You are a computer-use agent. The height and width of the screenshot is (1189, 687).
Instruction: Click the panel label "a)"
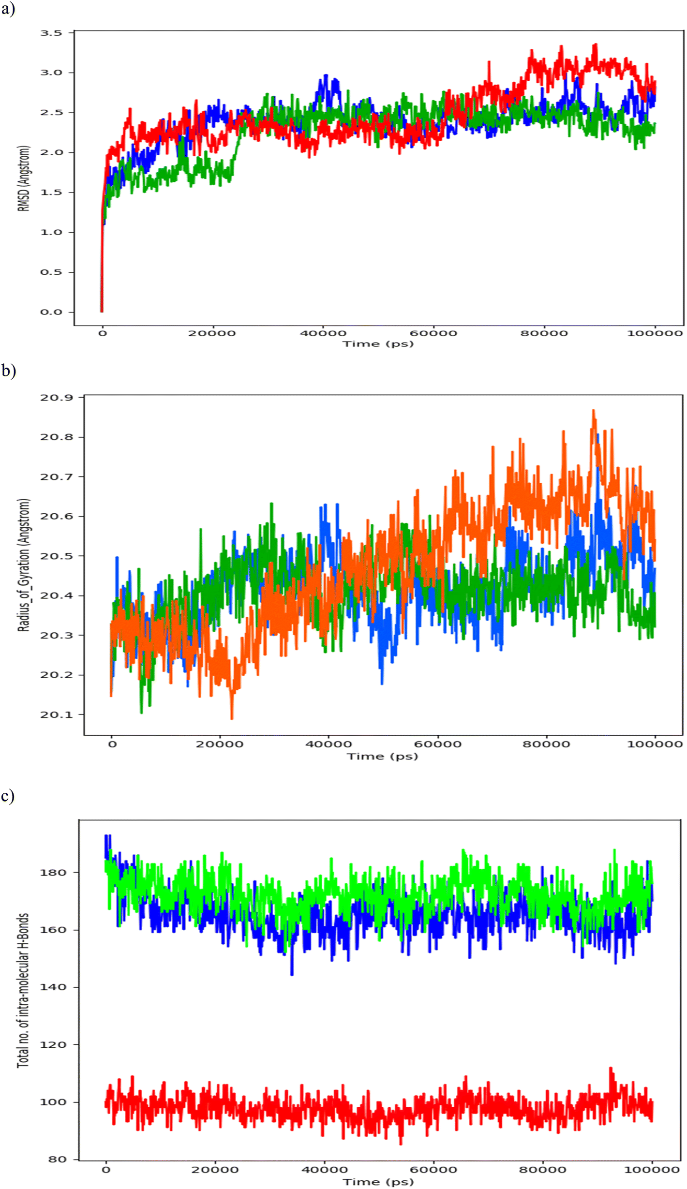[x=8, y=9]
